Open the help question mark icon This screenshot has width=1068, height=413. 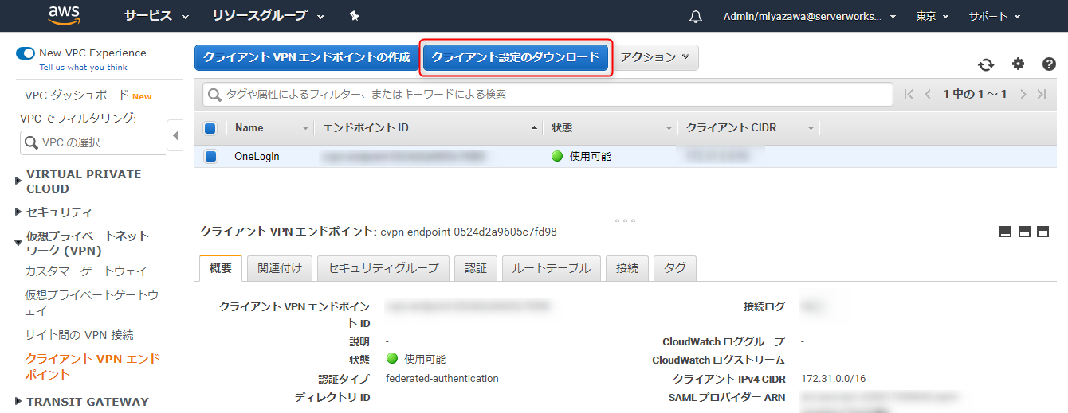(x=1049, y=64)
